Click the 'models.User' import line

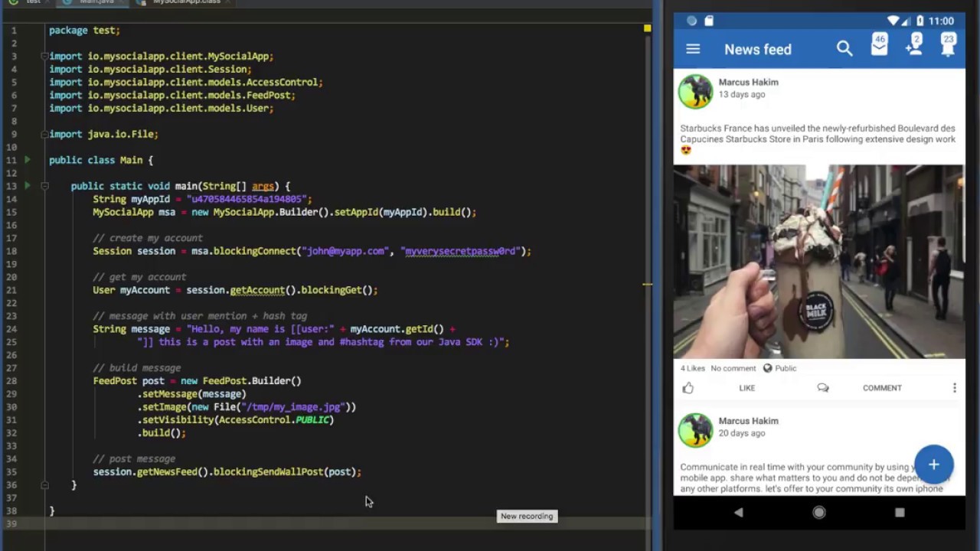tap(162, 108)
